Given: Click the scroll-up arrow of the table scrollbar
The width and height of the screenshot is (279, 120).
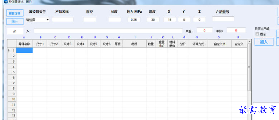Looking at the screenshot, I should (x=249, y=42).
